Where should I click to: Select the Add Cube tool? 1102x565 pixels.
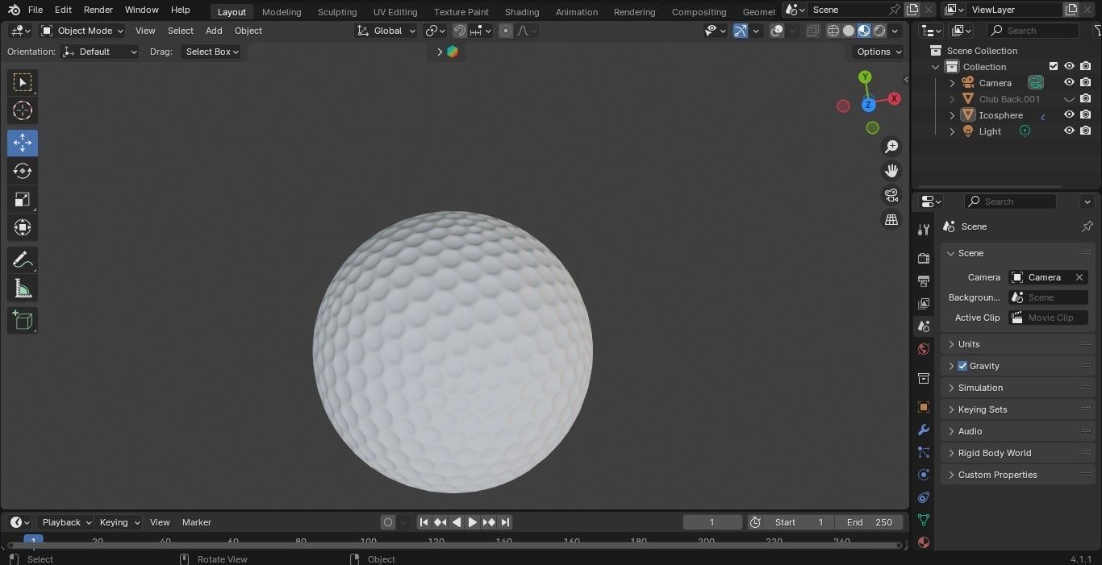coord(23,320)
